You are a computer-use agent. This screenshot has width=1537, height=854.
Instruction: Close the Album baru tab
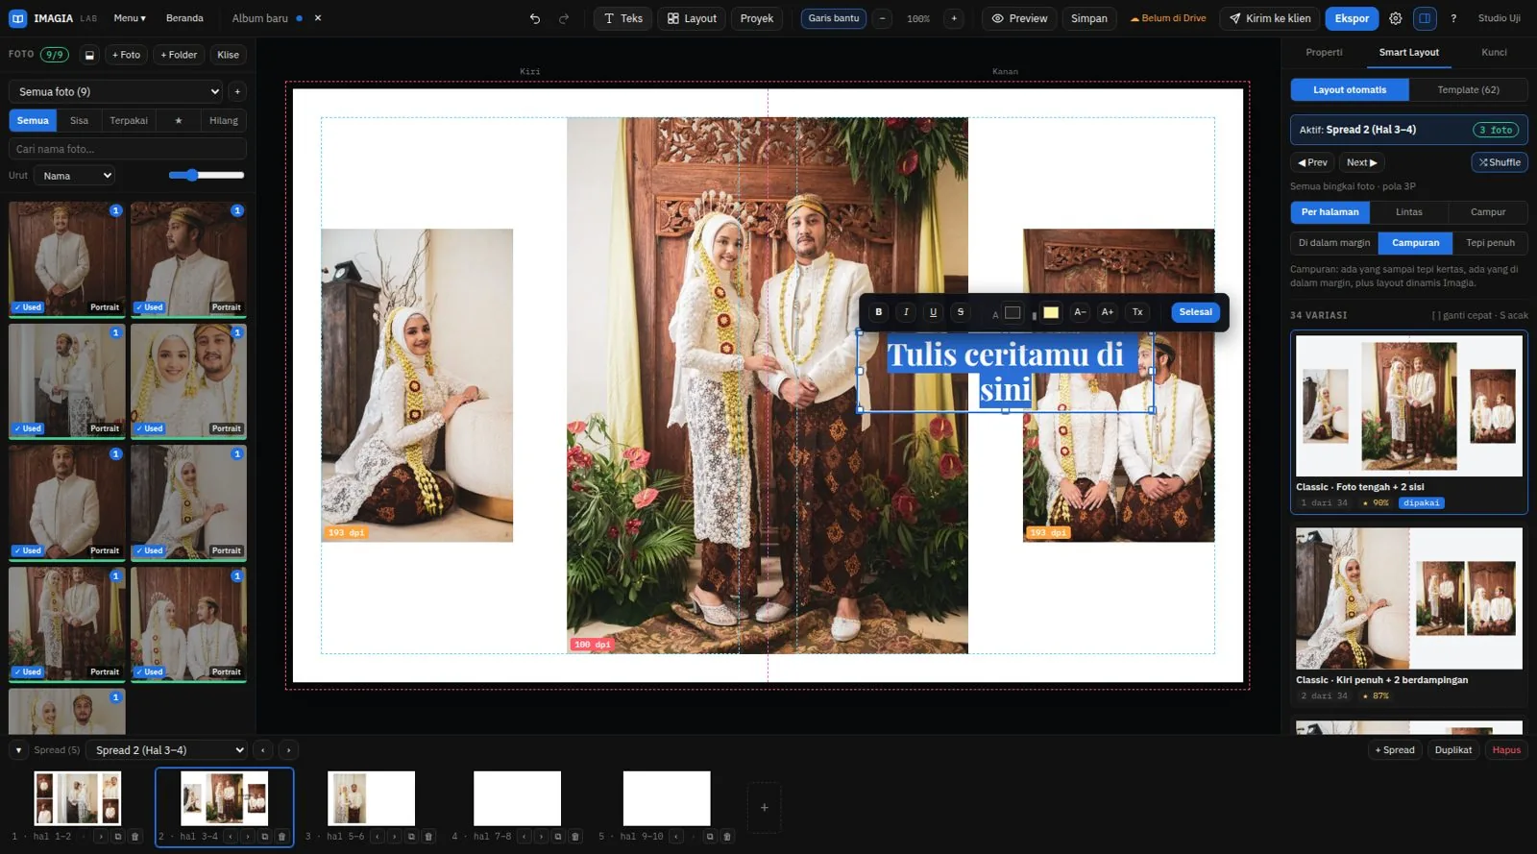[318, 18]
